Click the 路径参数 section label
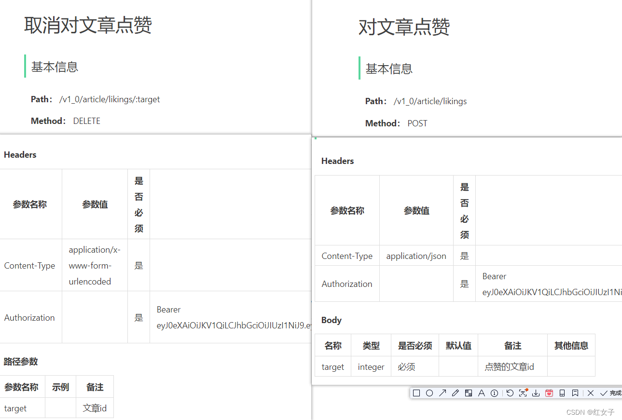 coord(21,362)
